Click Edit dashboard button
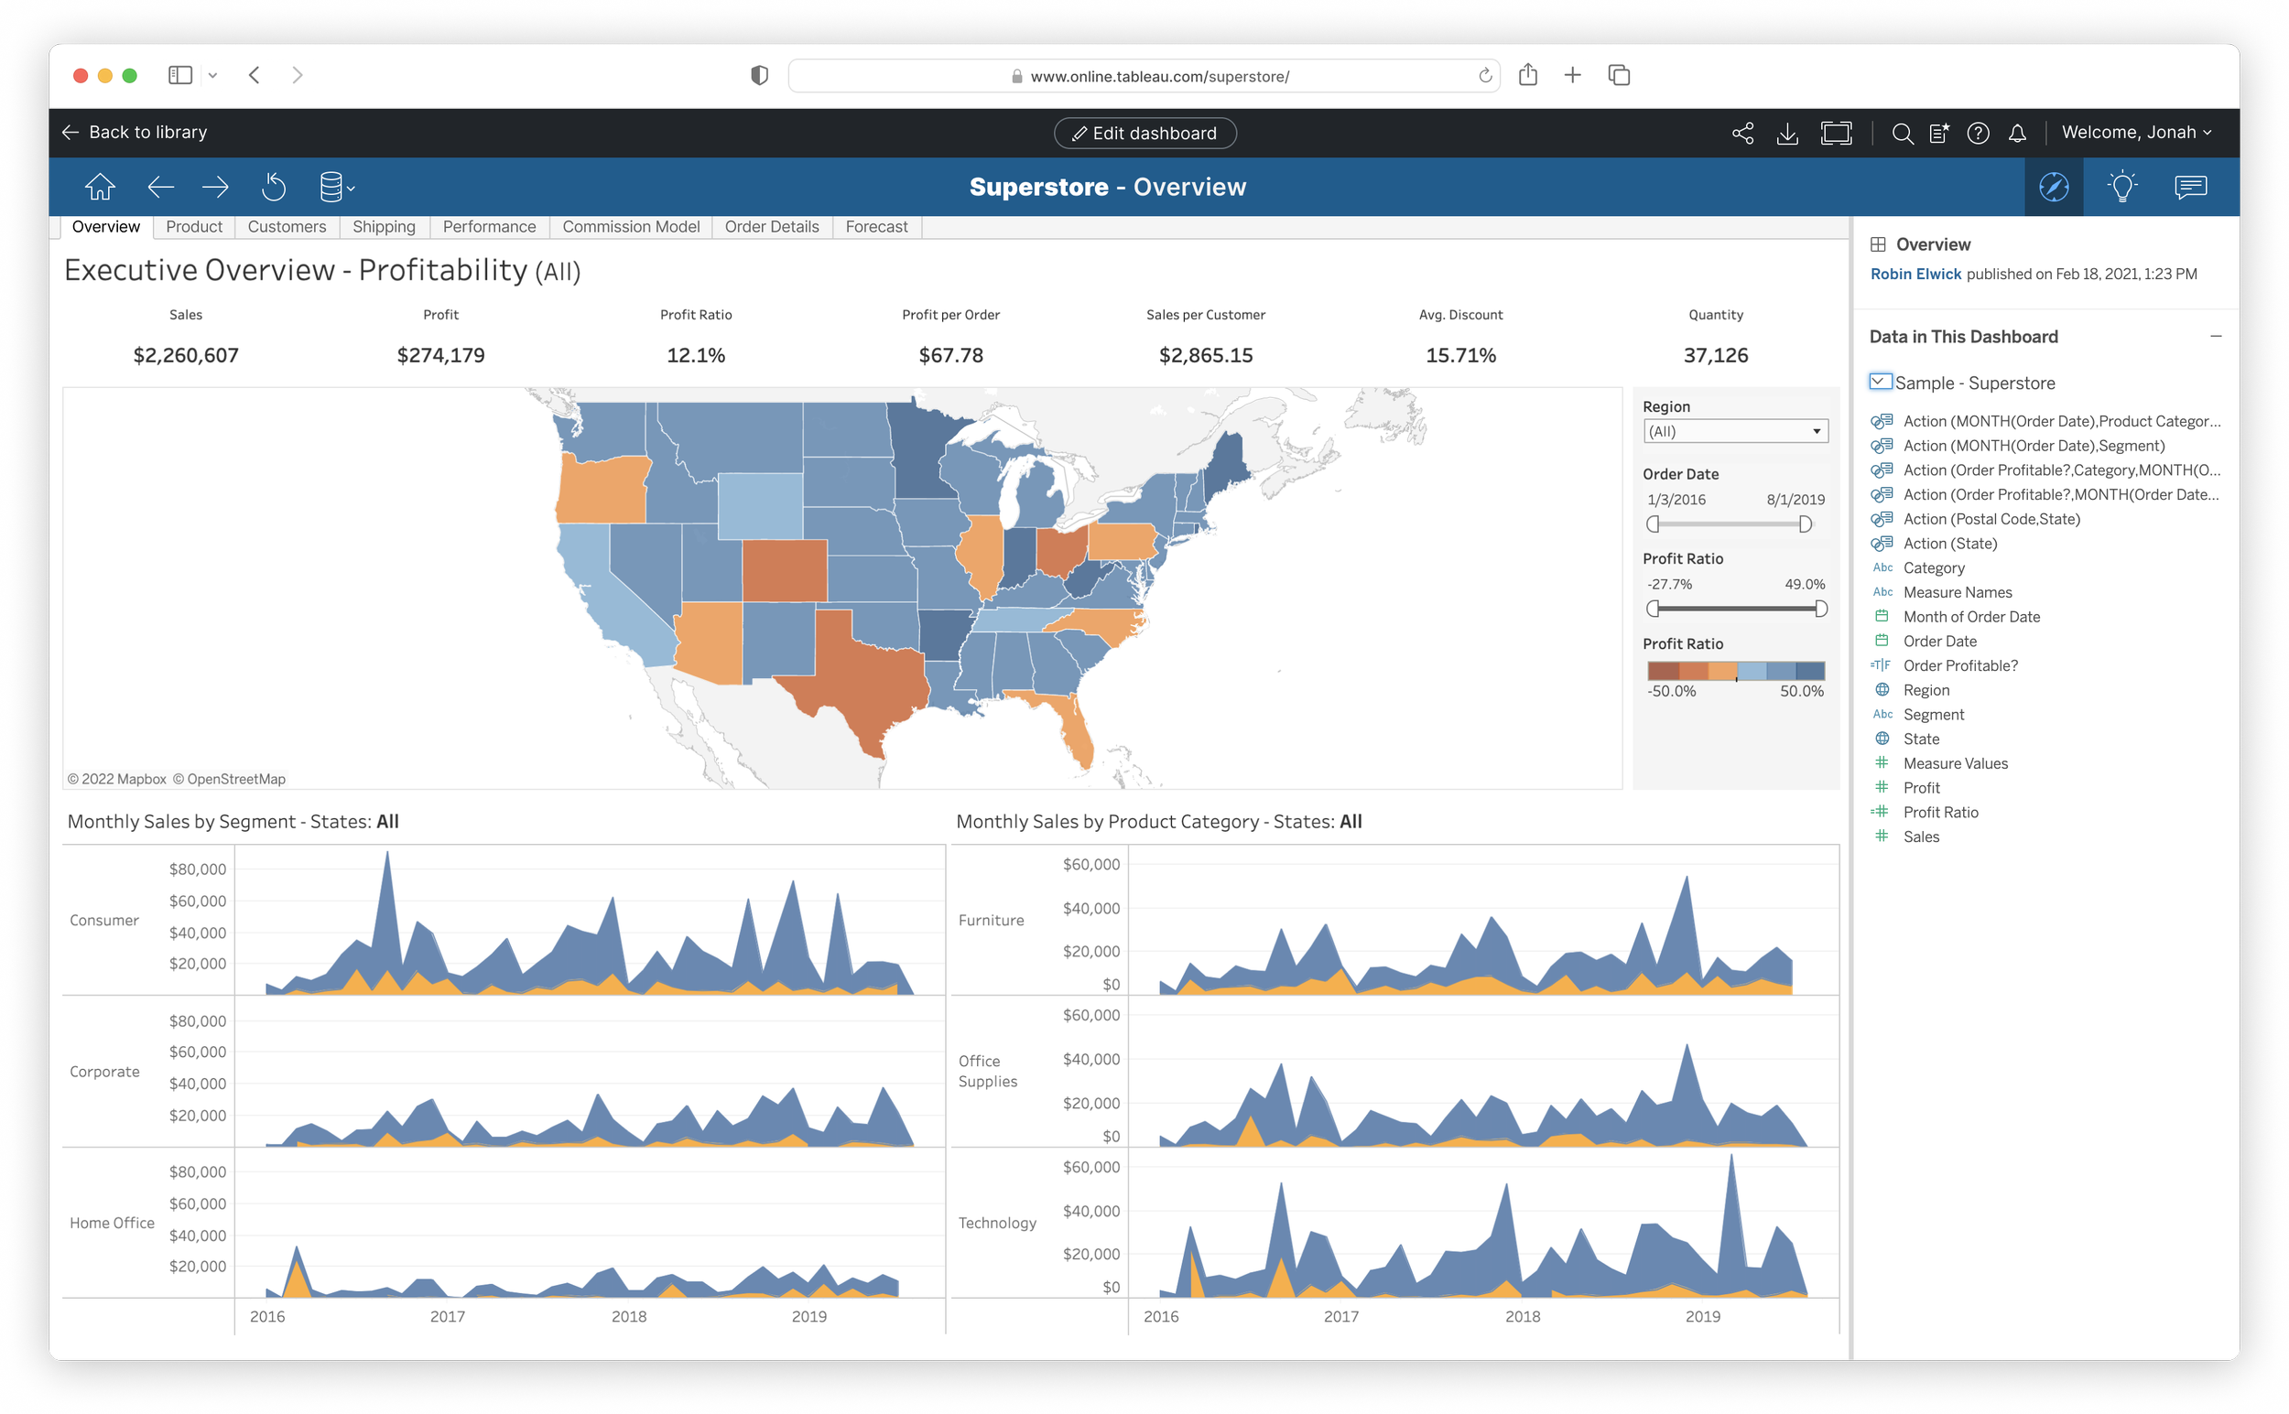2289x1414 pixels. [1145, 133]
